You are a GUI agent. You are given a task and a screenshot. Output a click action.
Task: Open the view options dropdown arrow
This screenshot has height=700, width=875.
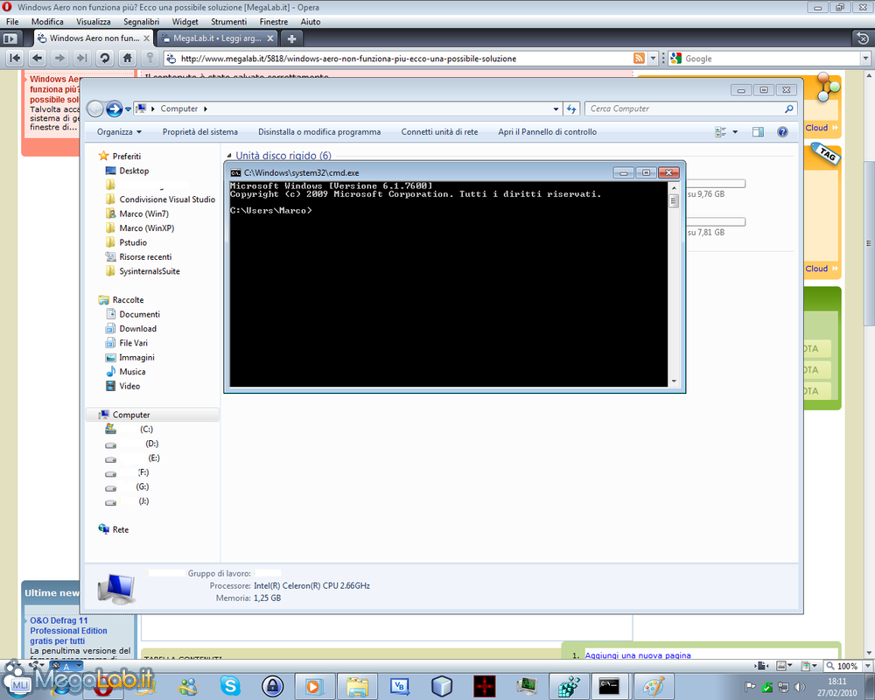(735, 132)
